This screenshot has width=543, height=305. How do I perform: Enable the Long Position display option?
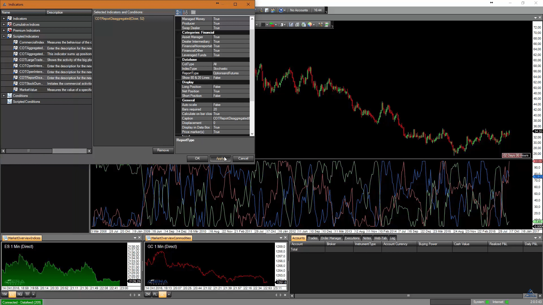[231, 87]
